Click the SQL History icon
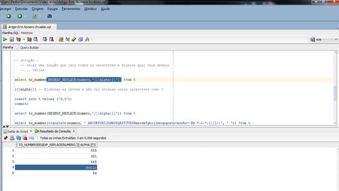339x191 pixels. click(81, 39)
